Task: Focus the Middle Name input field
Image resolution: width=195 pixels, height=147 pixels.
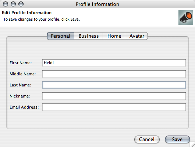Action: [114, 74]
